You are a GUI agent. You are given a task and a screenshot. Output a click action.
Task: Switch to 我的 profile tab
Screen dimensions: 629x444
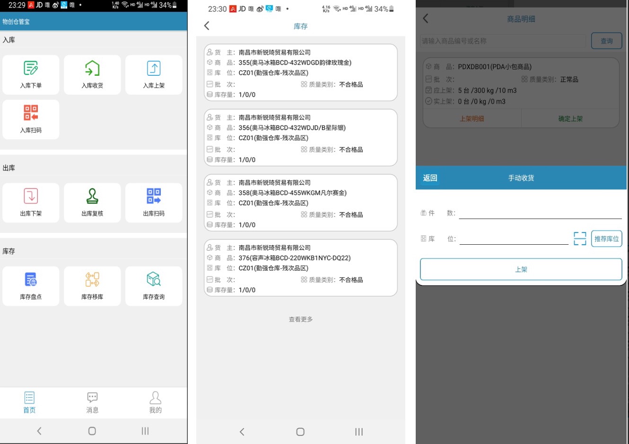coord(155,402)
